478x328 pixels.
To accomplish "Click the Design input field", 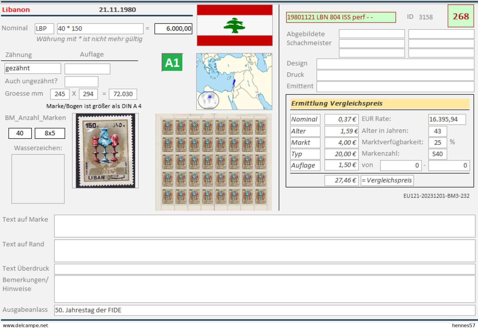I will [395, 64].
